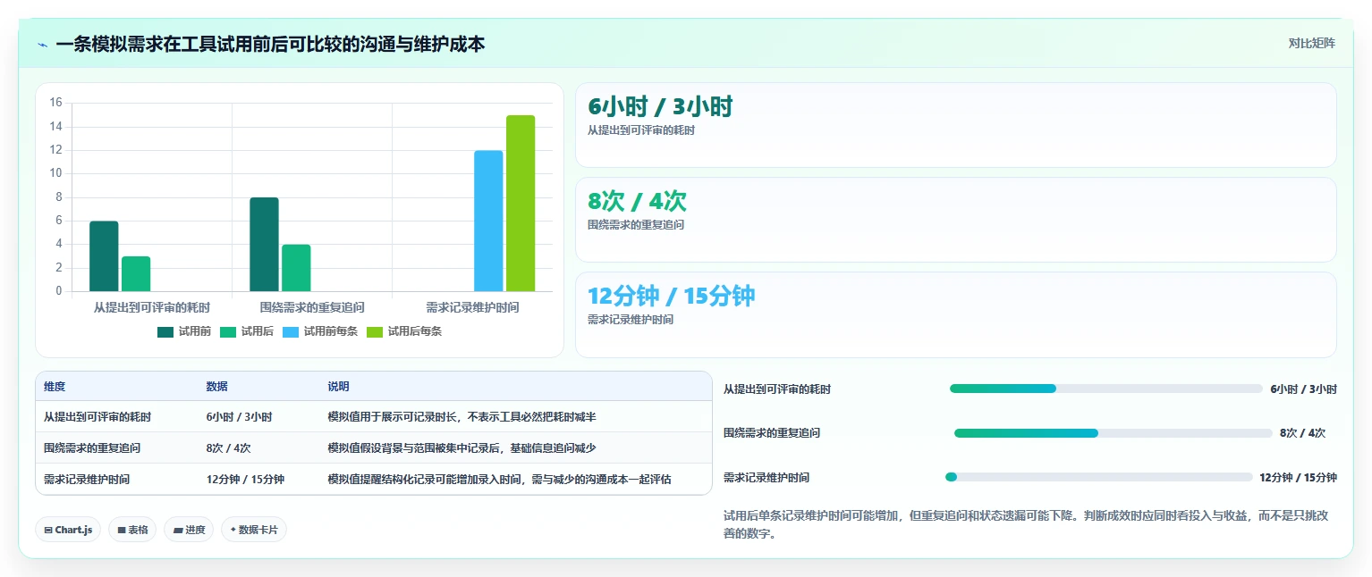Viewport: 1372px width, 577px height.
Task: Click the blue bar with value 12
Action: tap(488, 221)
